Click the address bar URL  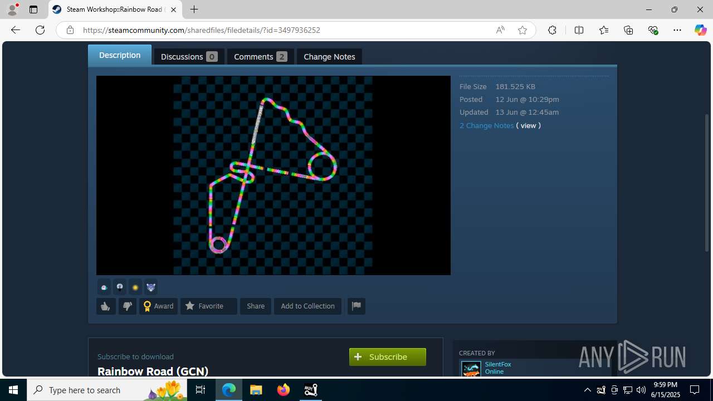tap(202, 30)
